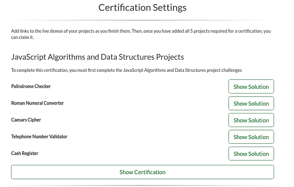Open the Caesars Cipher solution
Screen dimensions: 294x187
[251, 120]
